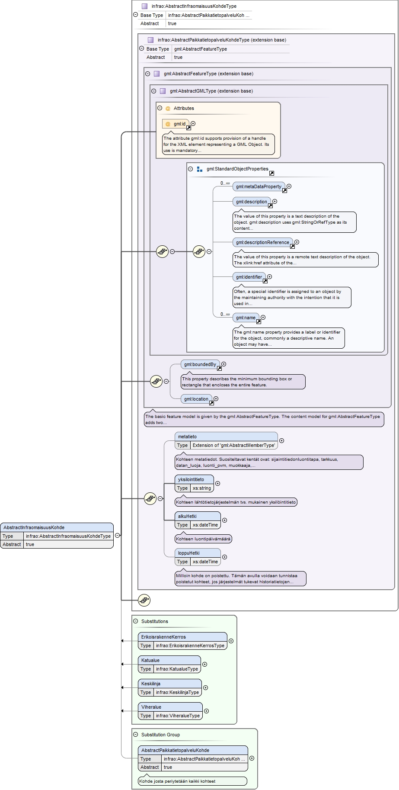This screenshot has width=399, height=790.
Task: Select the Katualue element box
Action: [x=169, y=664]
